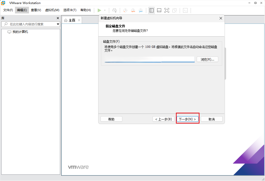Image resolution: width=265 pixels, height=181 pixels.
Task: Toggle the thumbnail bar view icon
Action: pos(159,10)
